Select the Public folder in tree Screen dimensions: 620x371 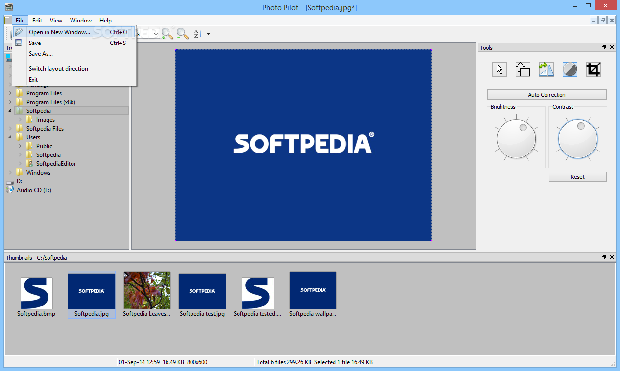coord(44,146)
